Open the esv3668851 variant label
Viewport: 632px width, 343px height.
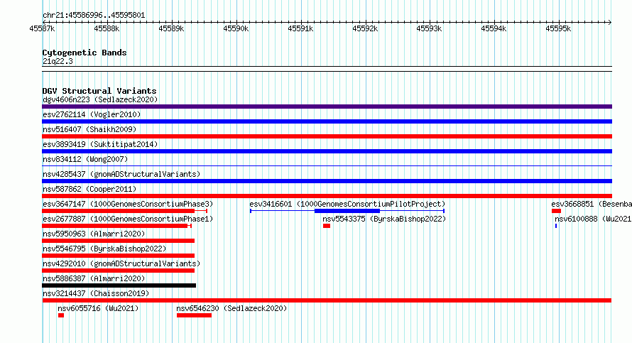point(592,204)
